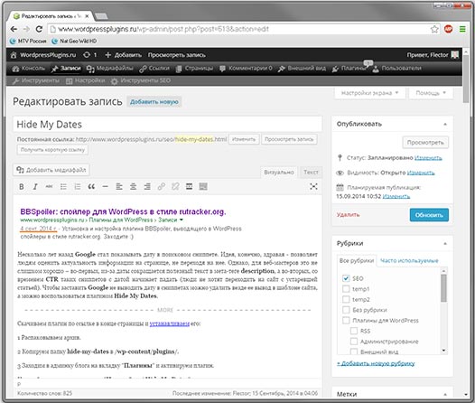Toggle the toolbar kitchen sink
The width and height of the screenshot is (475, 403).
click(203, 186)
